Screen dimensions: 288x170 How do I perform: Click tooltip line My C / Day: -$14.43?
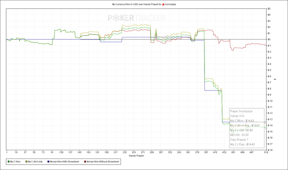click(242, 144)
